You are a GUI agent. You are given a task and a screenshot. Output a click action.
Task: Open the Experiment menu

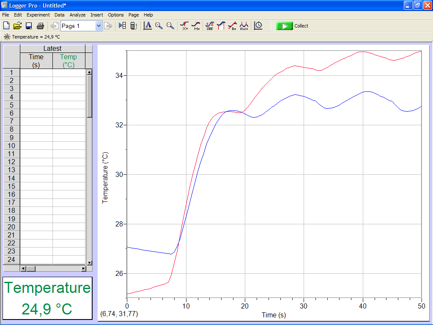[x=38, y=15]
